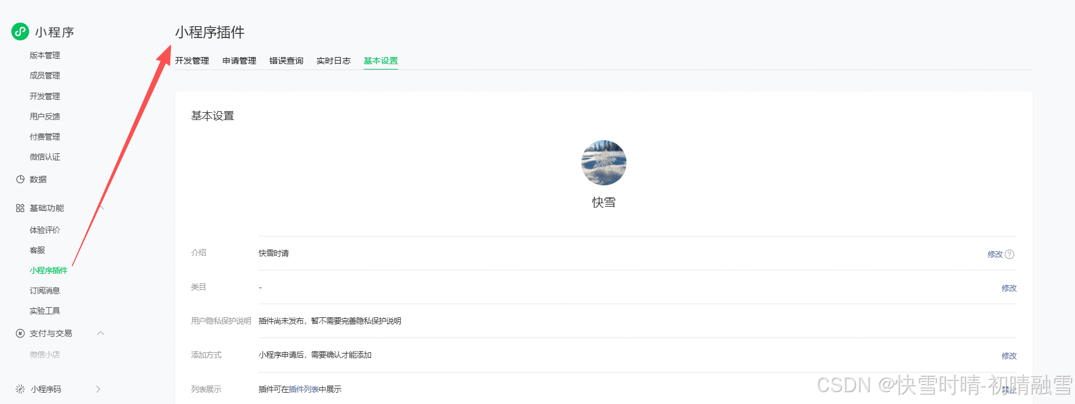Click 修改 in the 添加方式 row
The width and height of the screenshot is (1075, 404).
coord(1009,356)
